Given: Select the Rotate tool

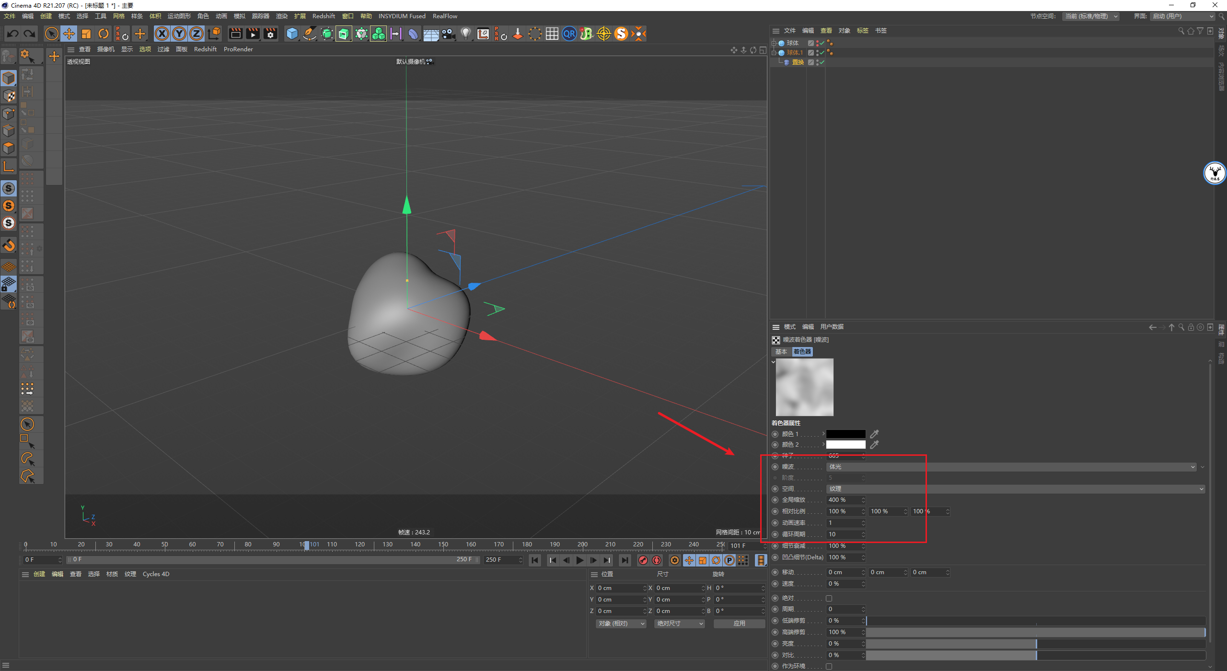Looking at the screenshot, I should [x=104, y=34].
